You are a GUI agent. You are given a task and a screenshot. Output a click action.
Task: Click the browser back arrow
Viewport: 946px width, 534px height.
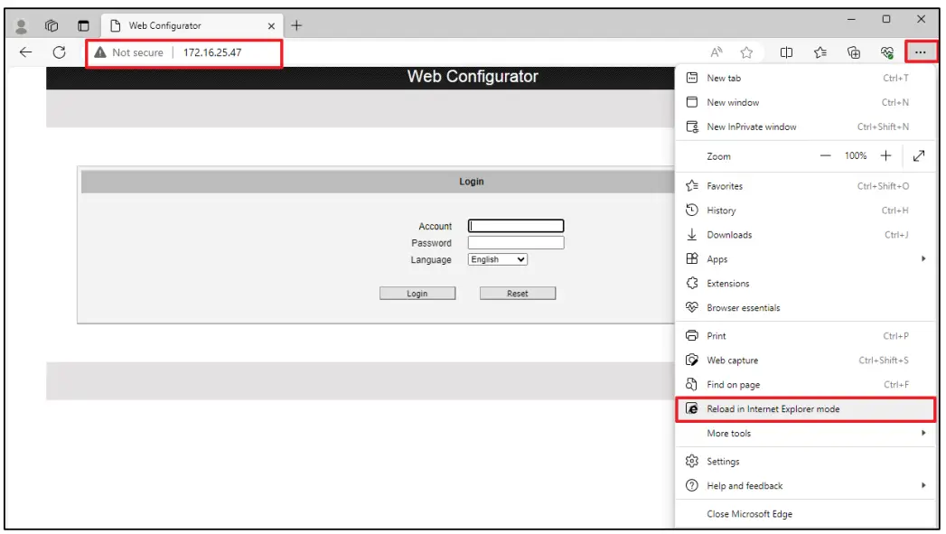click(x=25, y=52)
